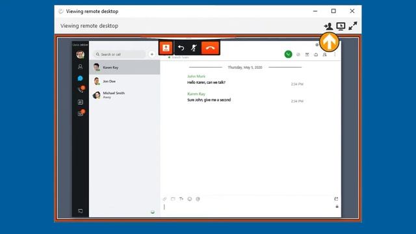Click the pop-out chat icon above lock
416x234 pixels.
coord(336,199)
